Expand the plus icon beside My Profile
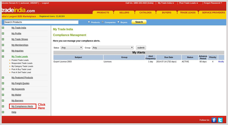The width and height of the screenshot is (228, 125). [x=3, y=33]
